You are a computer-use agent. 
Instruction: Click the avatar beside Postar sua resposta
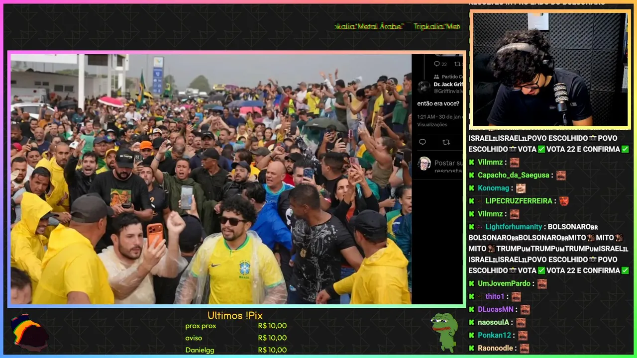click(x=425, y=164)
